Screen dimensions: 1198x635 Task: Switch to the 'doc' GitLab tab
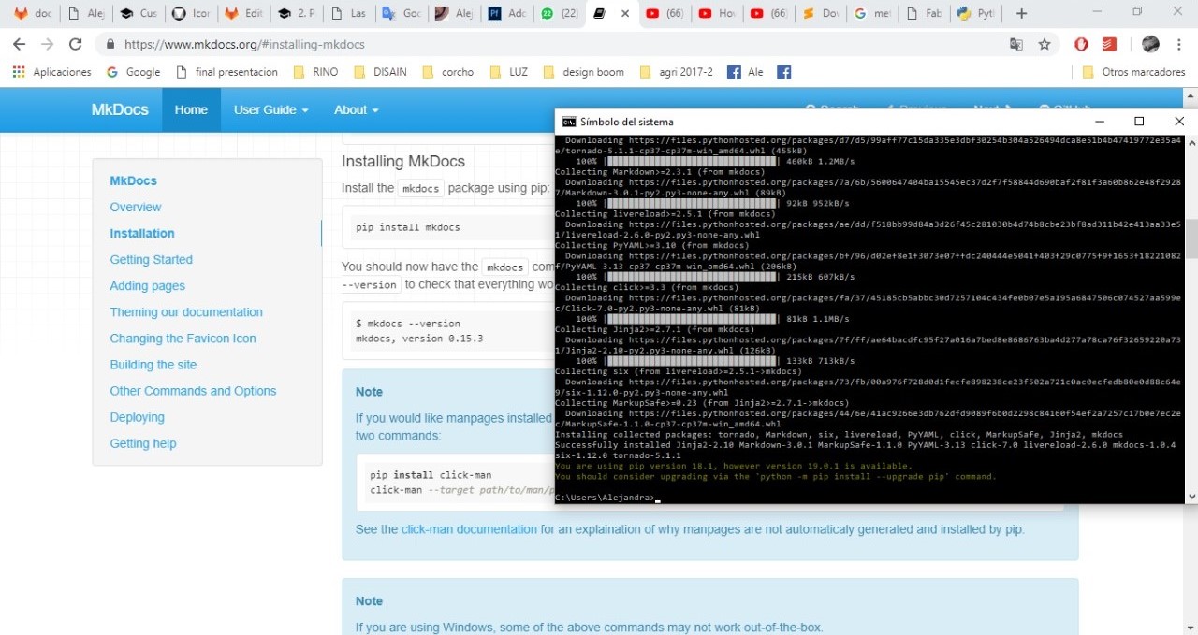point(31,13)
